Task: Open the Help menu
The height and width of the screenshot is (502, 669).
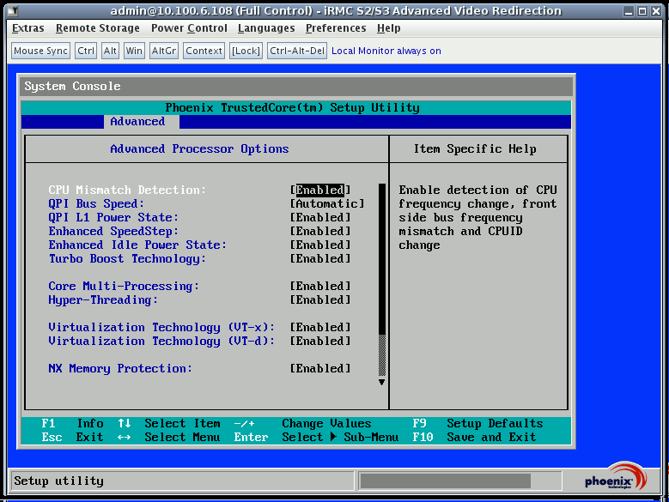Action: coord(389,28)
